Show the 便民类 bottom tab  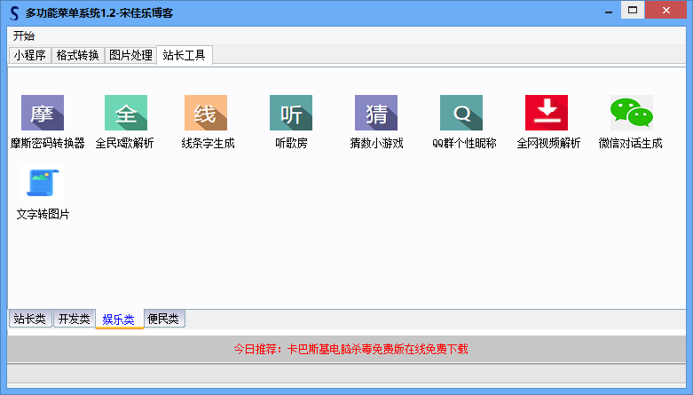pyautogui.click(x=164, y=320)
